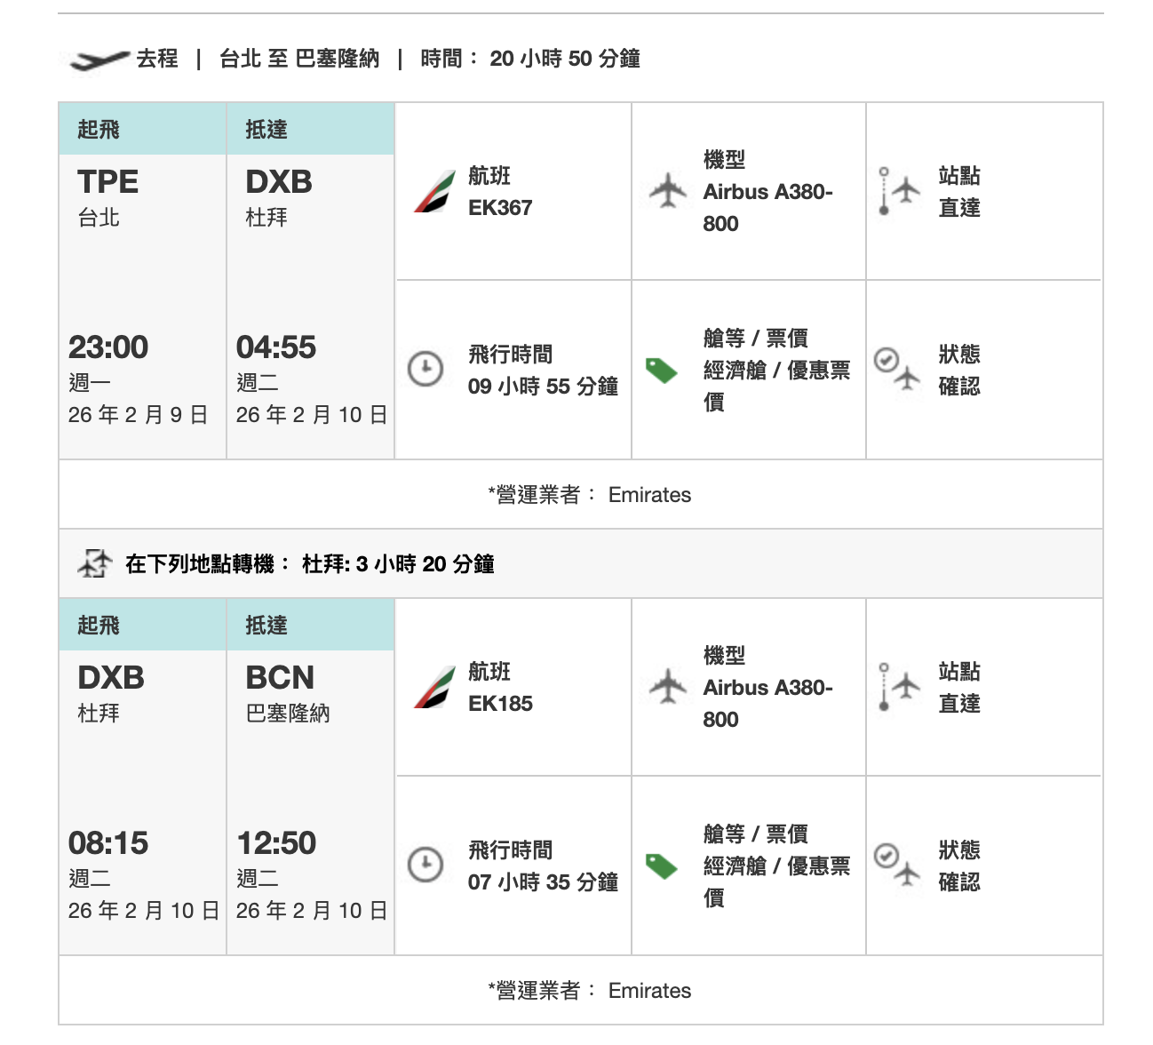The height and width of the screenshot is (1045, 1153).
Task: Click the clock icon beside 07 小時 35 分鐘
Action: coord(425,865)
